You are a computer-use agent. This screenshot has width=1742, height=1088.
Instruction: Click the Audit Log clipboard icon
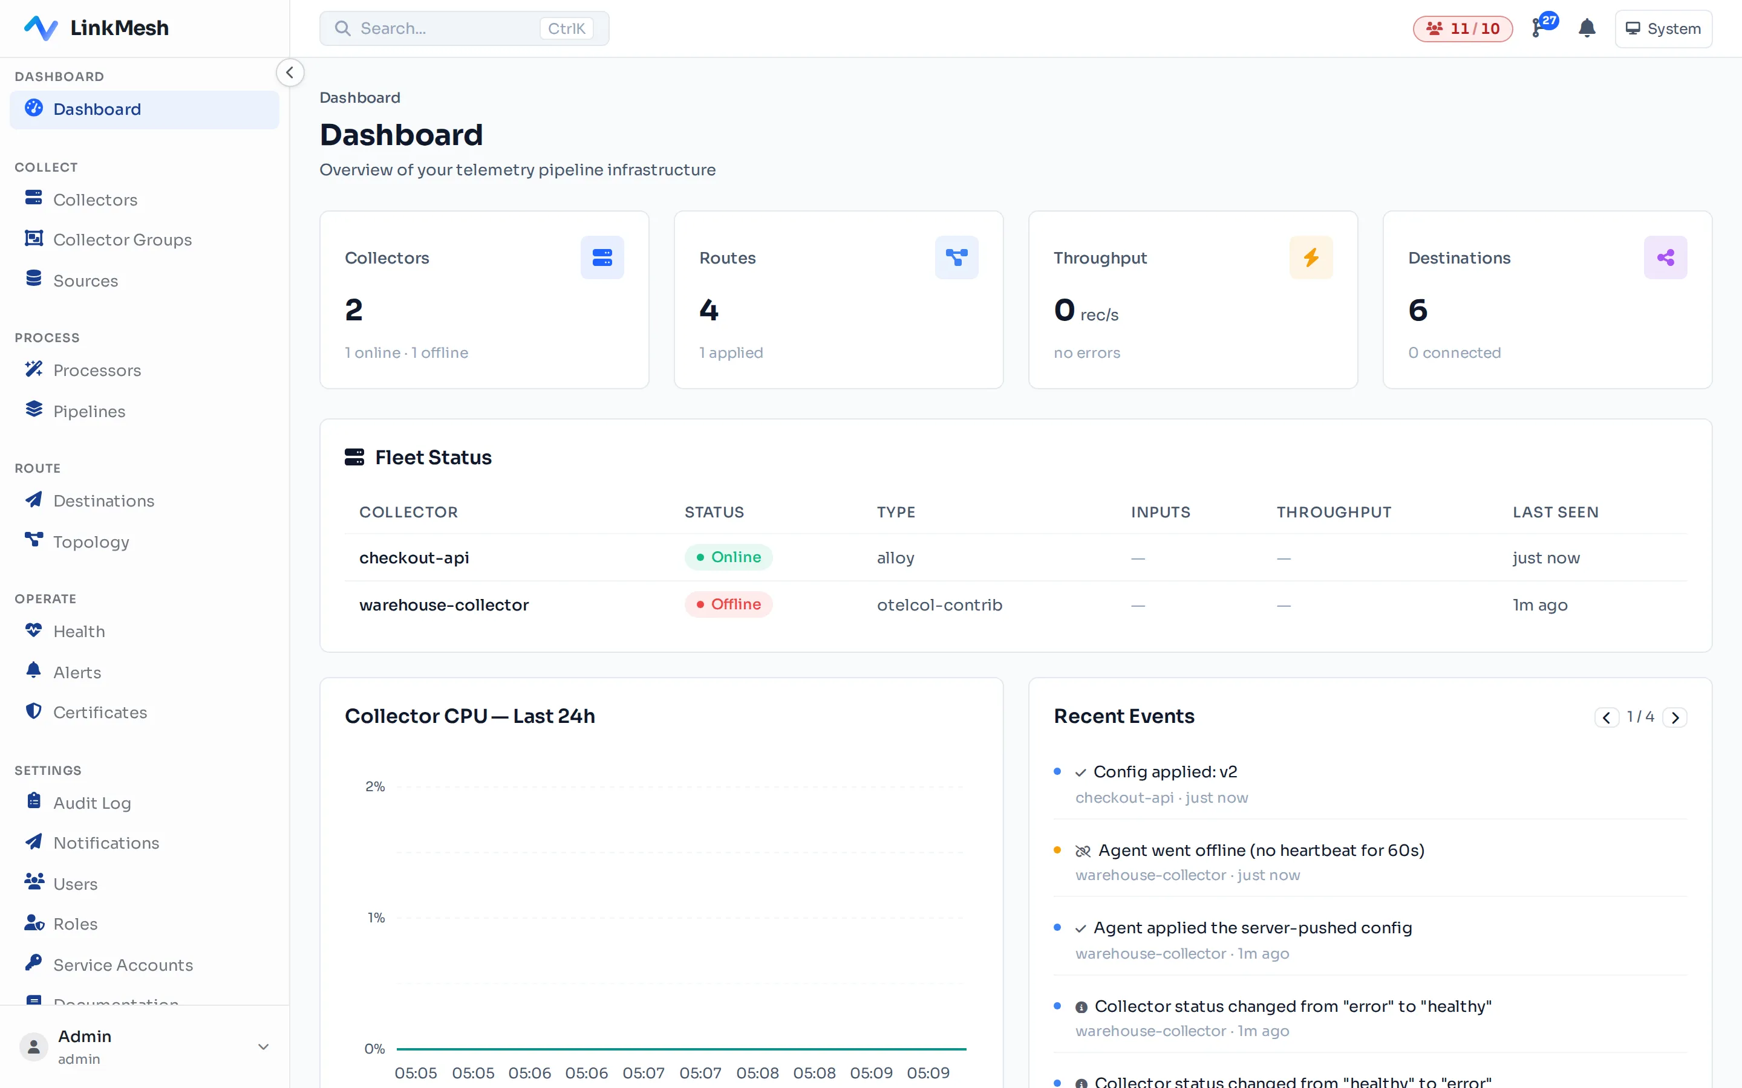point(34,801)
